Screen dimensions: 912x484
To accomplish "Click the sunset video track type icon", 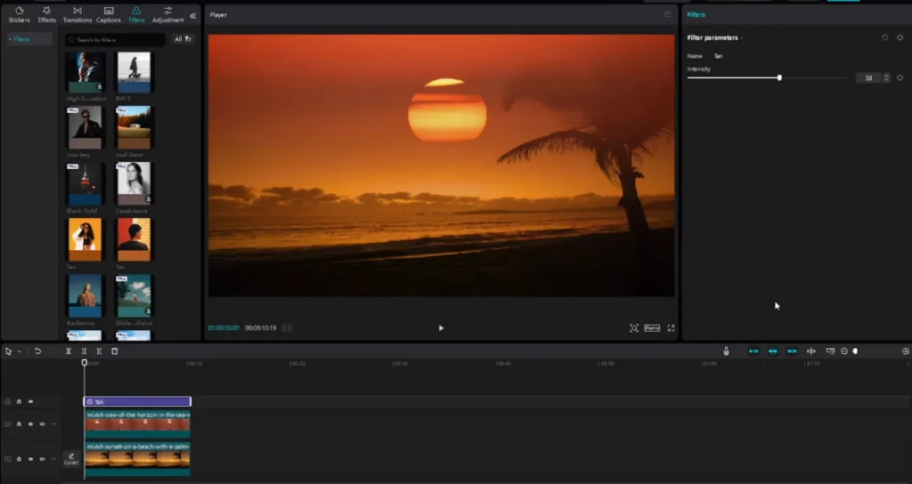I will coord(7,459).
